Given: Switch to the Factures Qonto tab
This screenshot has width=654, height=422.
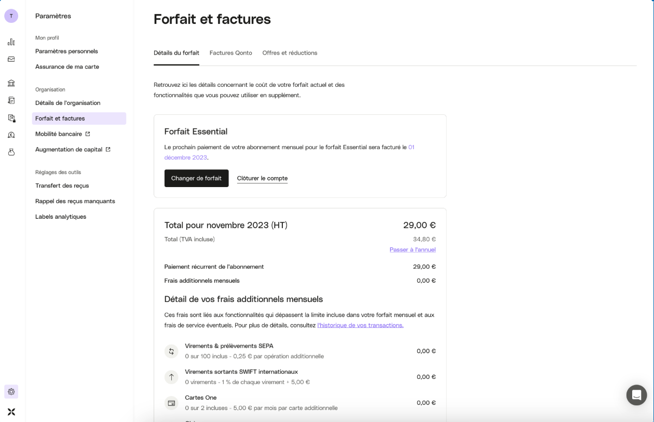Looking at the screenshot, I should tap(231, 53).
